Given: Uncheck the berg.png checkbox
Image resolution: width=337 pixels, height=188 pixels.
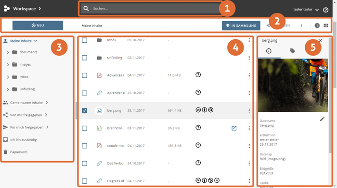Looking at the screenshot, I should pos(84,110).
